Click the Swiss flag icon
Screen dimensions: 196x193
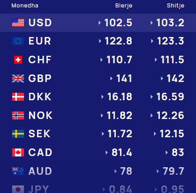tap(18, 60)
